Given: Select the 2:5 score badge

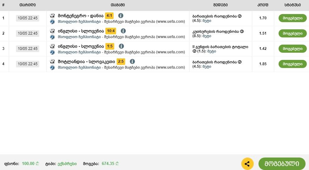Looking at the screenshot, I should click(x=121, y=61).
